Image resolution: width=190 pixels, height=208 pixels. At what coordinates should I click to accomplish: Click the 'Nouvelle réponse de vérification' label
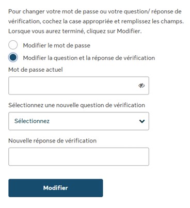(x=52, y=141)
